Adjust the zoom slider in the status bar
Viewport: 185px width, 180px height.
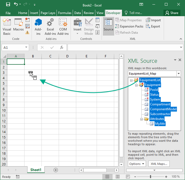[150, 177]
